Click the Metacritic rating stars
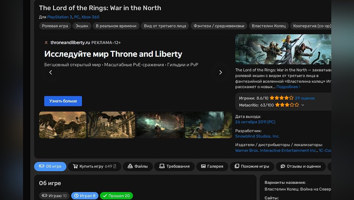 [287, 105]
